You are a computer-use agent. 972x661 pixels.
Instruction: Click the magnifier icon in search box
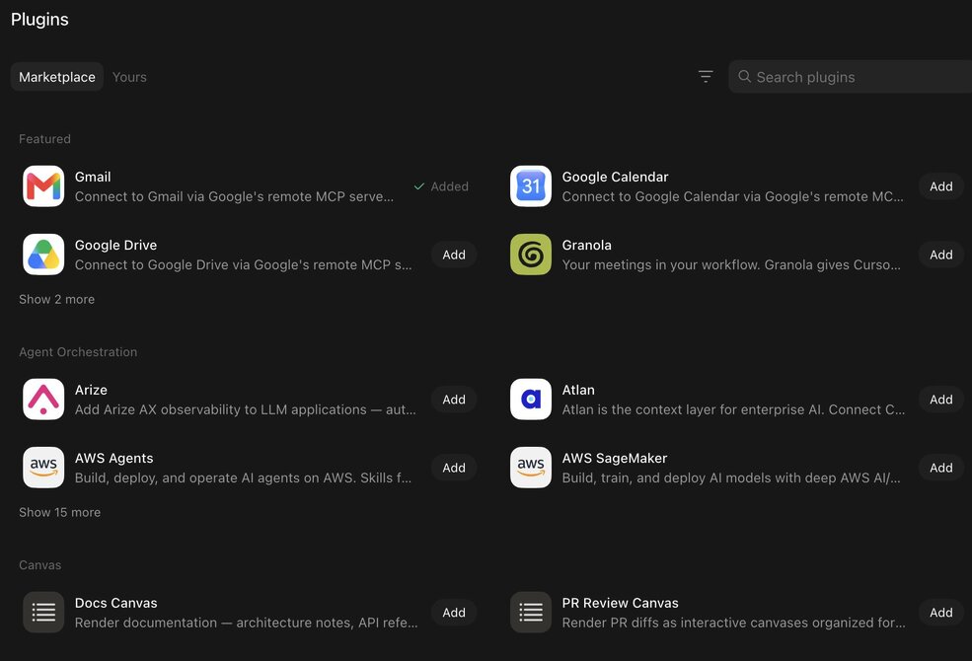(744, 76)
